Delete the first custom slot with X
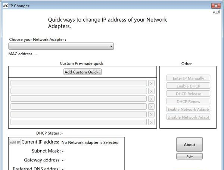 pos(151,83)
